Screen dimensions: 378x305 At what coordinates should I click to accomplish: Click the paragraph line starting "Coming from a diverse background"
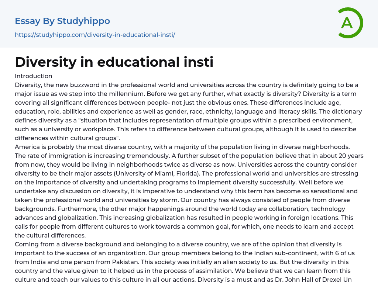click(178, 244)
